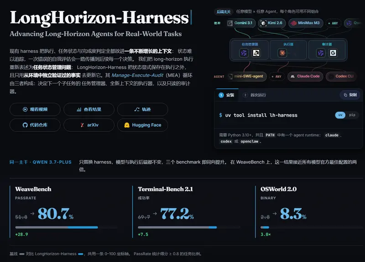Image resolution: width=365 pixels, height=262 pixels.
Task: Click the struck-through baseline 51.8
Action: click(21, 217)
